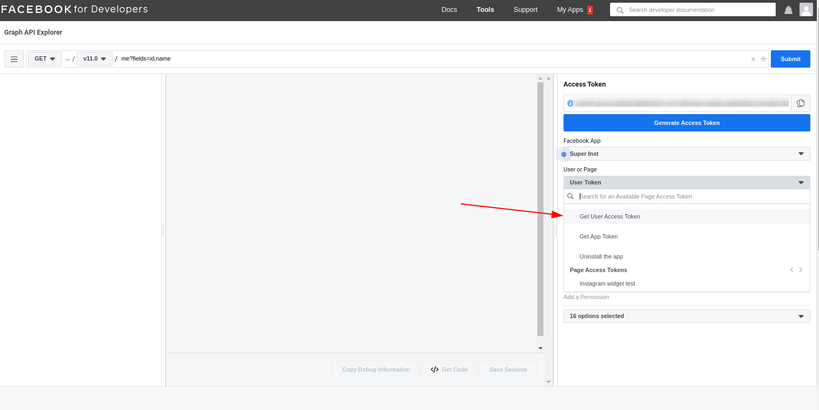Image resolution: width=819 pixels, height=410 pixels.
Task: Click the outer panel scroll up arrow
Action: click(548, 78)
